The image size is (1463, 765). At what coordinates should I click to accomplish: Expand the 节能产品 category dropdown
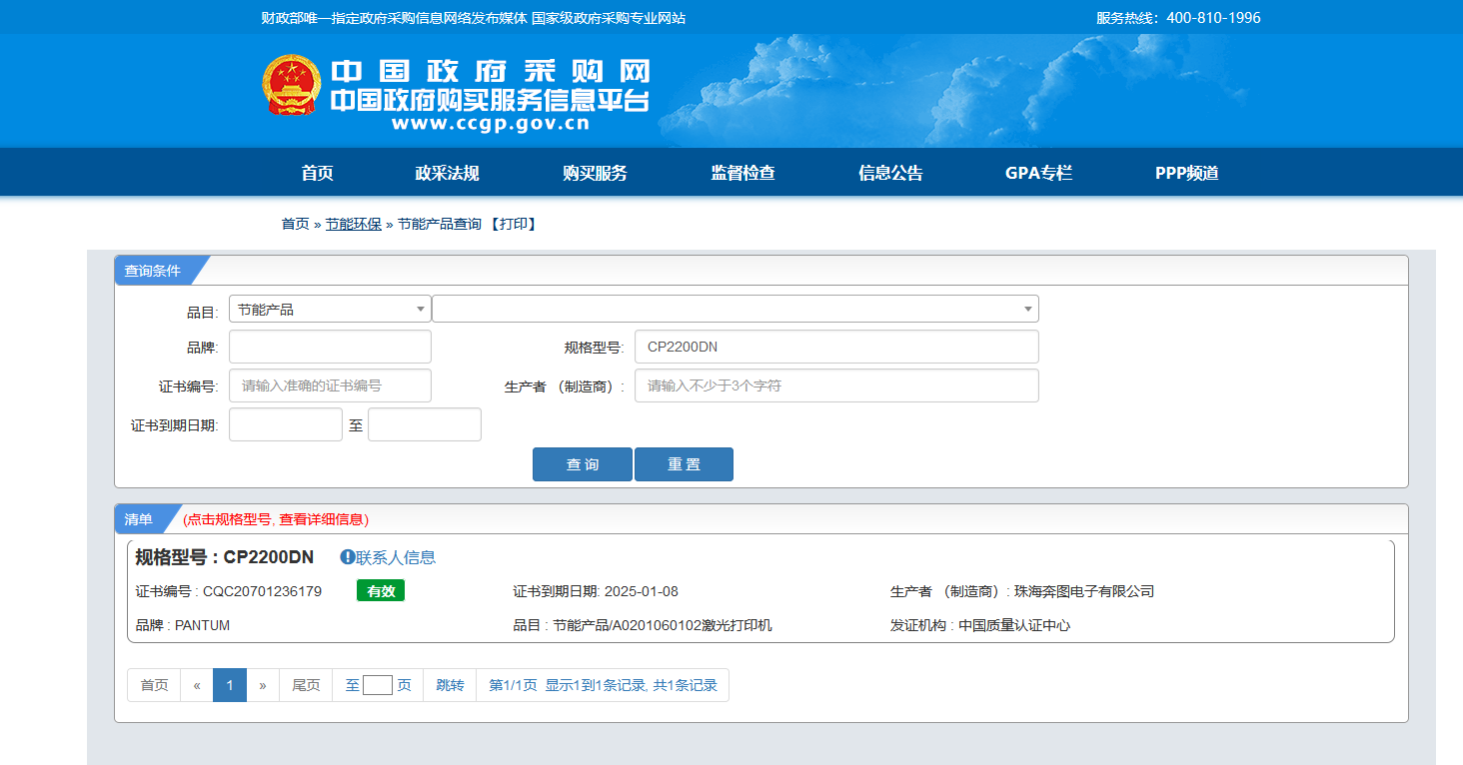coord(330,309)
